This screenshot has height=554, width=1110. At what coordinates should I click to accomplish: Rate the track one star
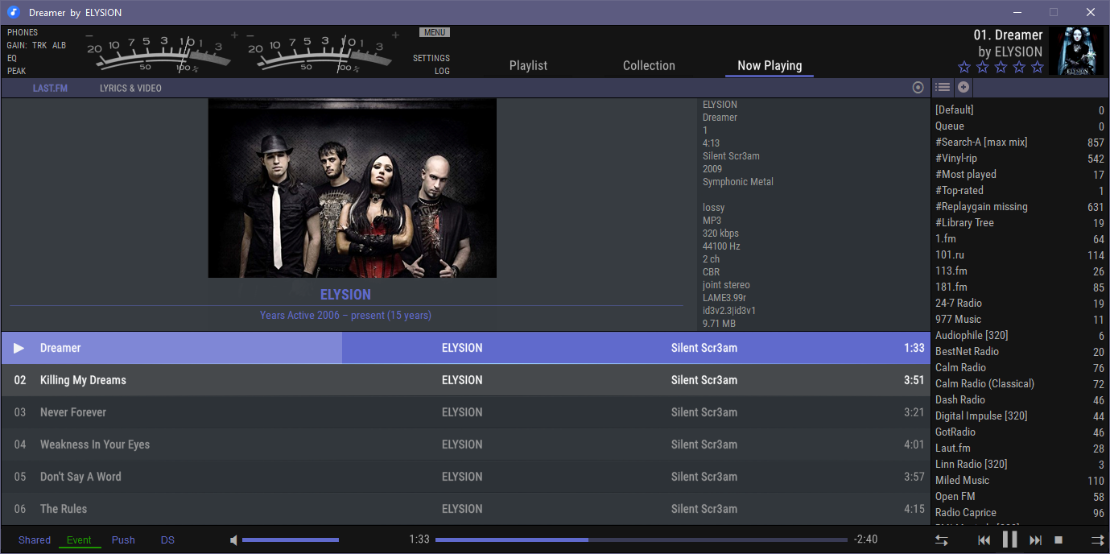point(964,68)
